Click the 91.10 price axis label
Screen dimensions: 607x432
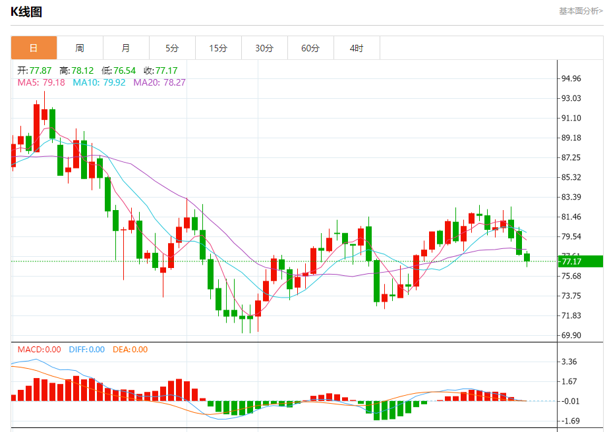click(571, 118)
